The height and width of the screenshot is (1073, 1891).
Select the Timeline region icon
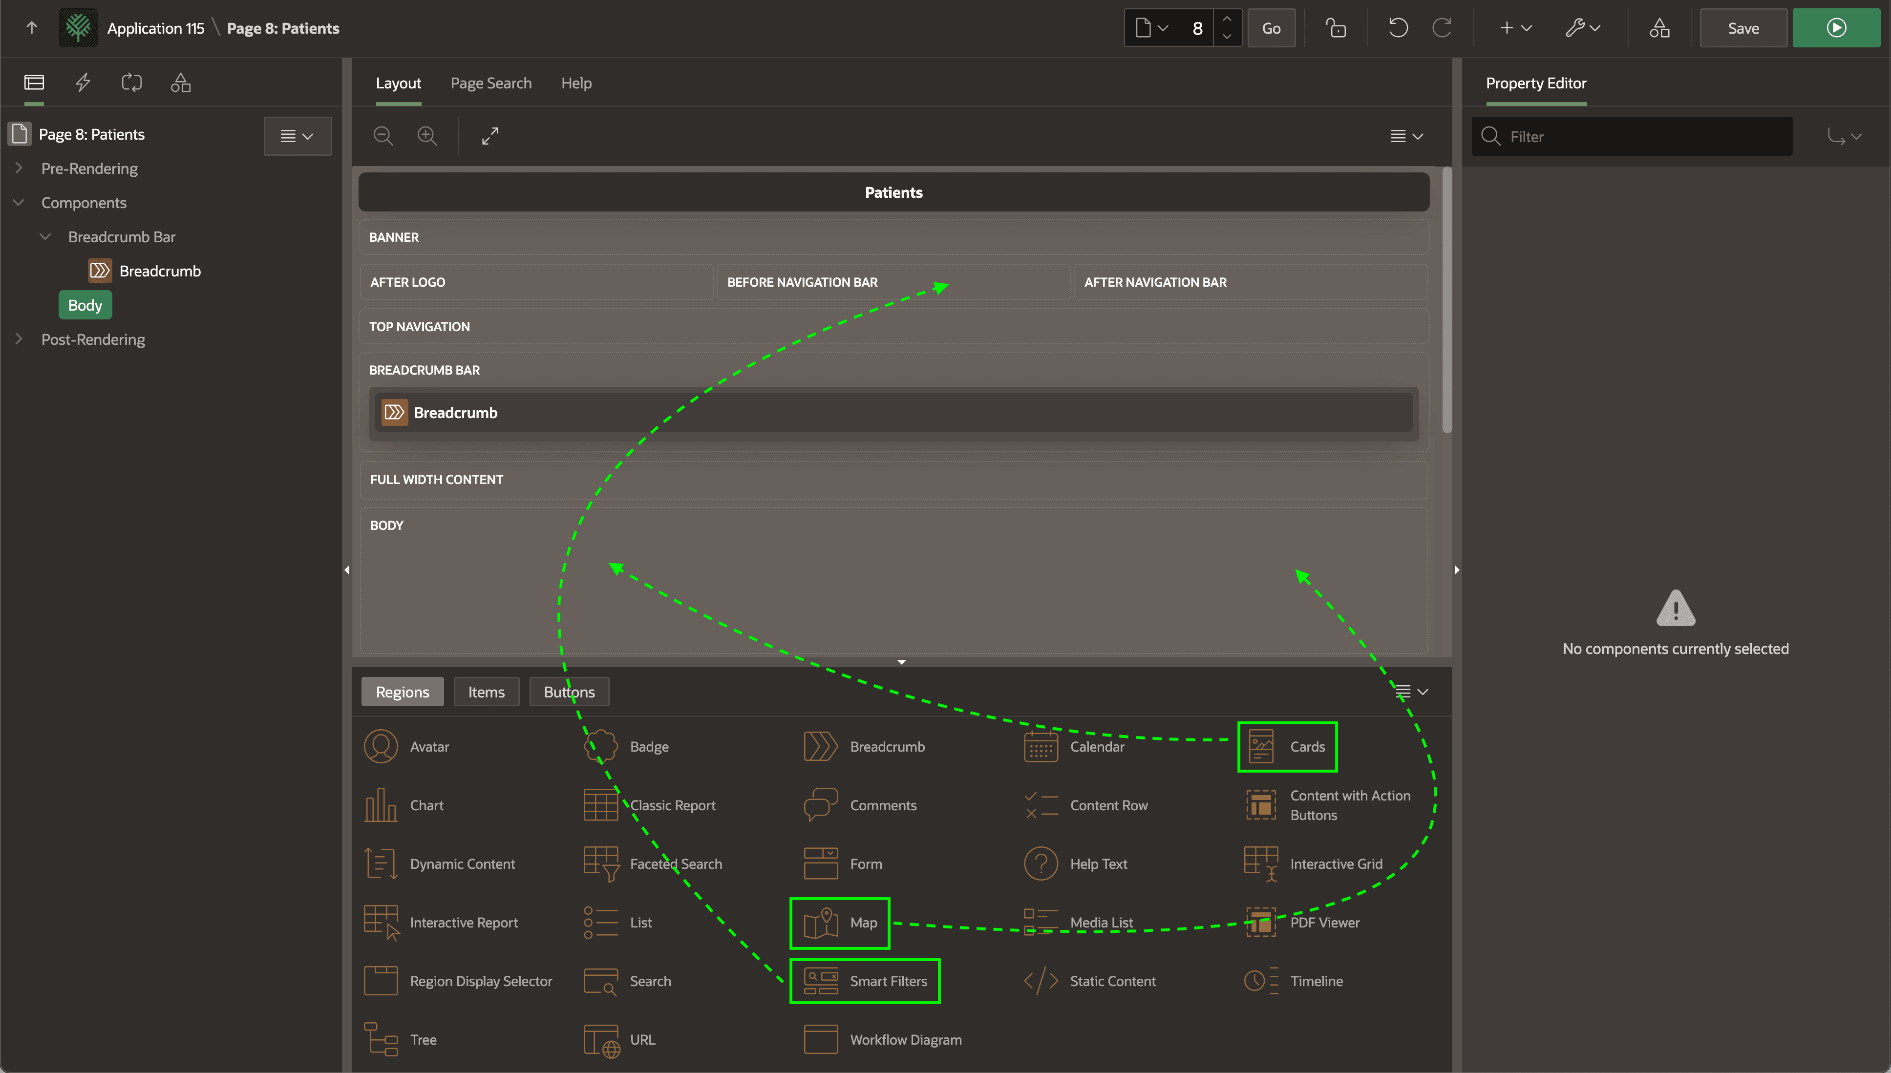tap(1261, 981)
